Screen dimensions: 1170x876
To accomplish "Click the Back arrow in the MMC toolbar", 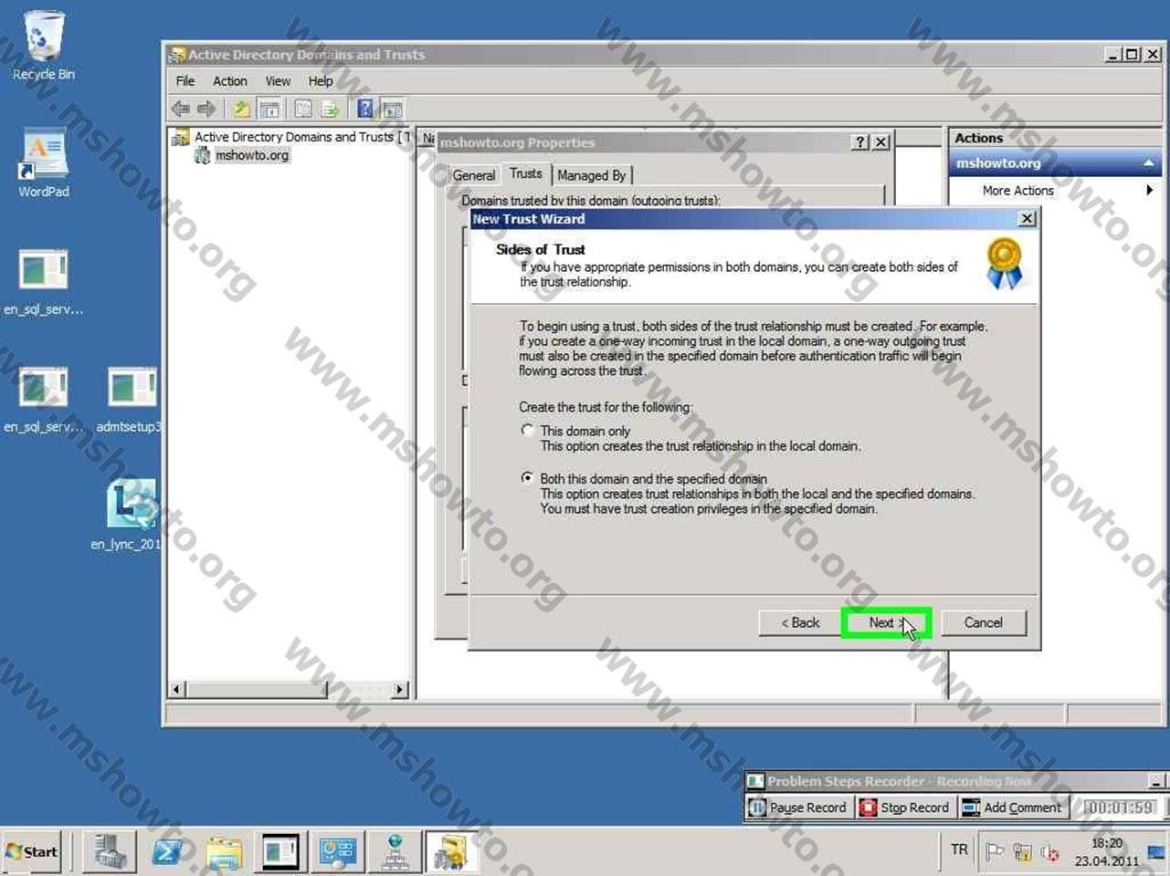I will pyautogui.click(x=181, y=109).
